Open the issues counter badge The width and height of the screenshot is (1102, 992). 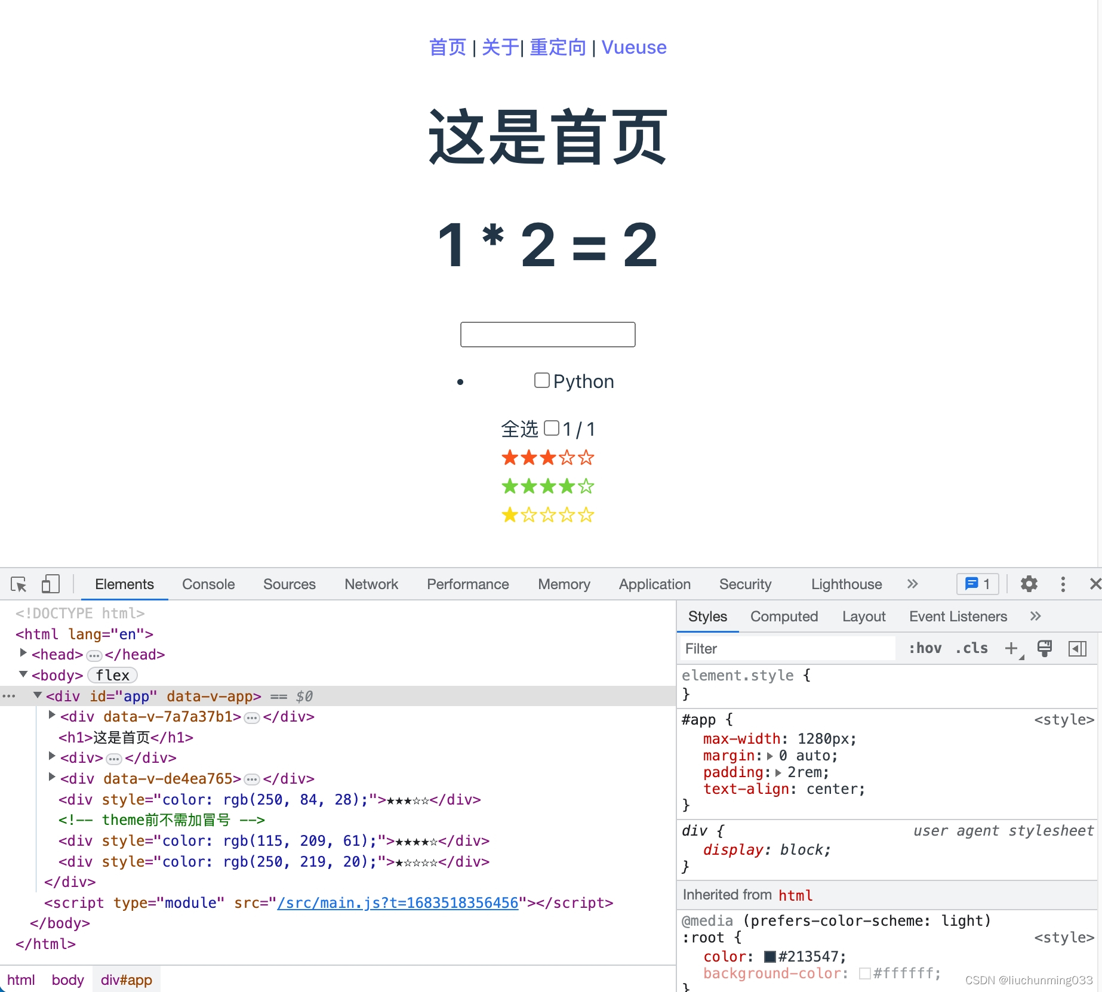[977, 584]
